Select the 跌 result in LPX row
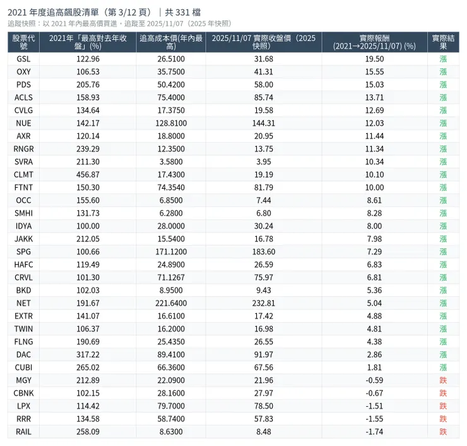 pyautogui.click(x=443, y=406)
